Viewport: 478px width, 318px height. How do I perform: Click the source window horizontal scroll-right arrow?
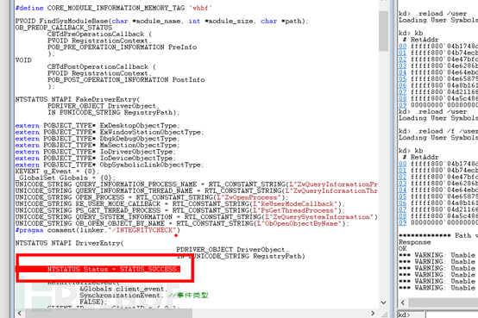coord(373,313)
